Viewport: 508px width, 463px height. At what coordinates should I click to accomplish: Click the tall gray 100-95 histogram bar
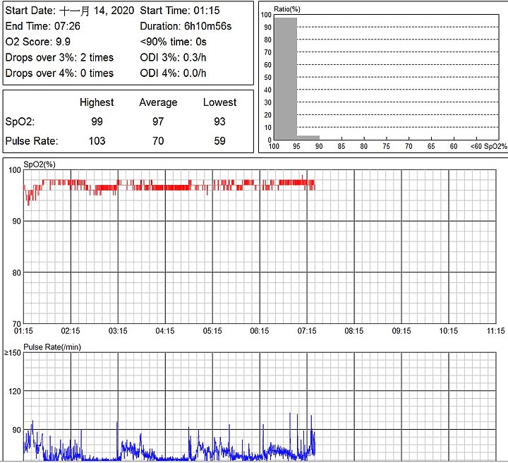[x=286, y=78]
